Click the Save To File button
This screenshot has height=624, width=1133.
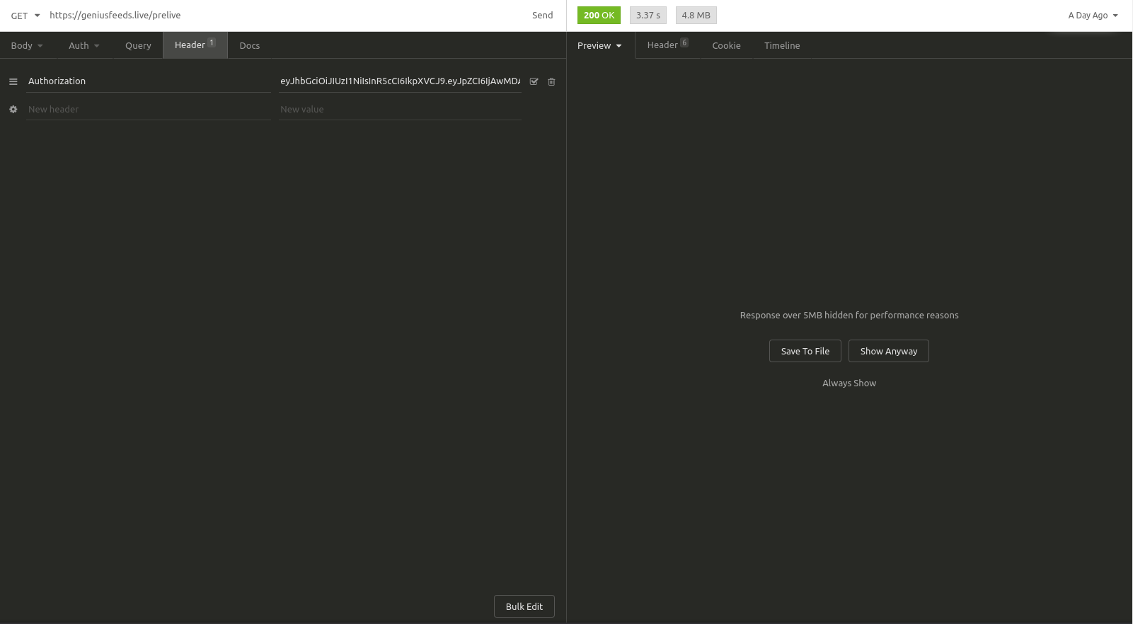coord(805,351)
